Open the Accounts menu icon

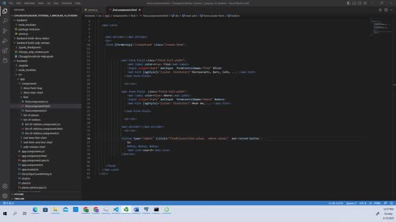[x=5, y=186]
